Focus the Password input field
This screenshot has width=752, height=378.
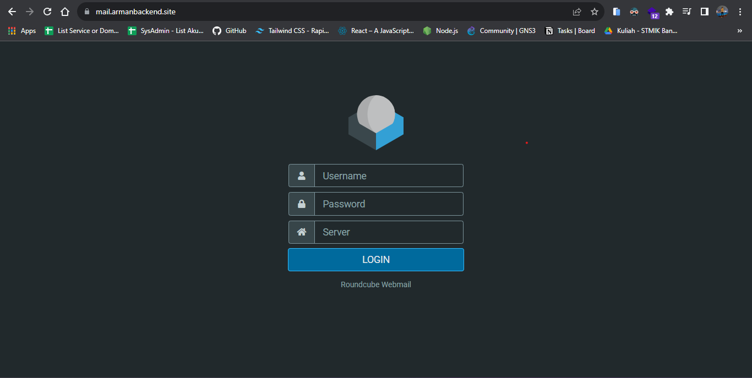pos(389,204)
